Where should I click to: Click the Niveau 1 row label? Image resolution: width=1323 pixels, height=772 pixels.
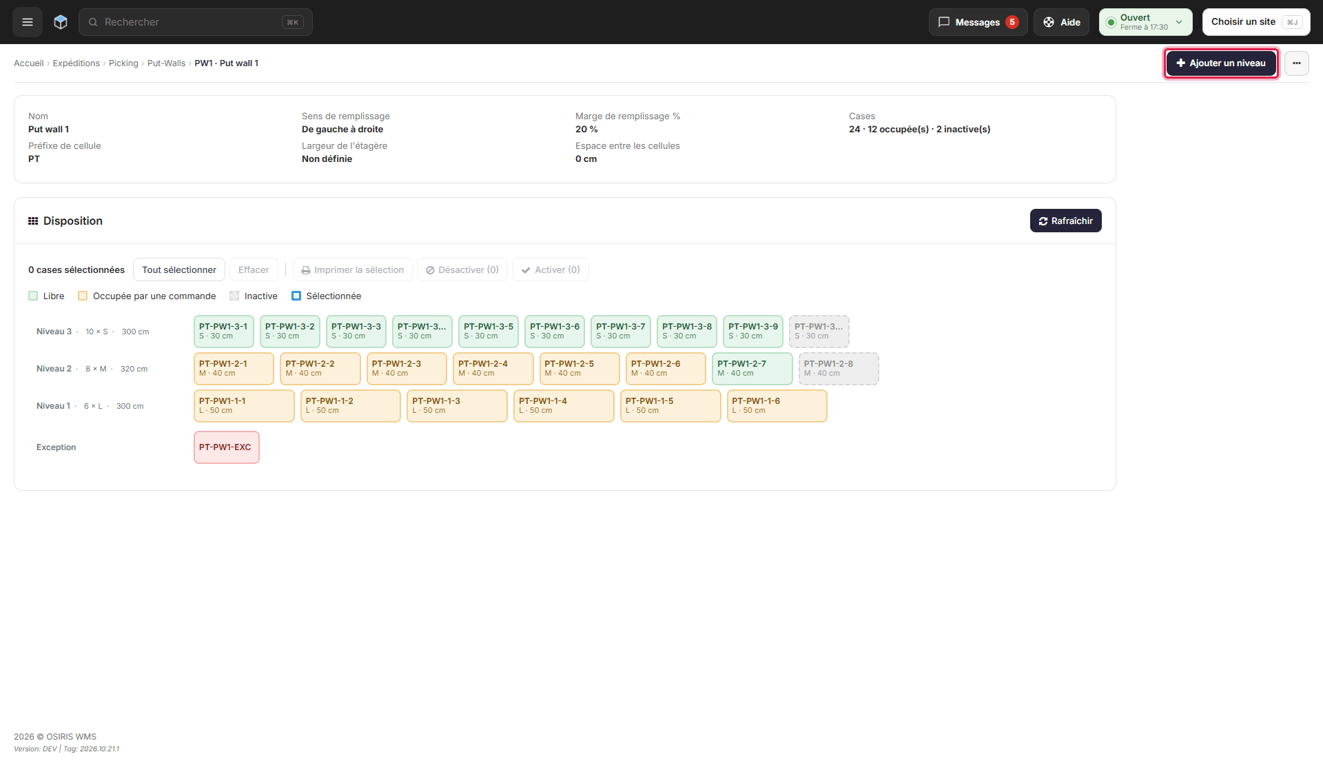(53, 406)
